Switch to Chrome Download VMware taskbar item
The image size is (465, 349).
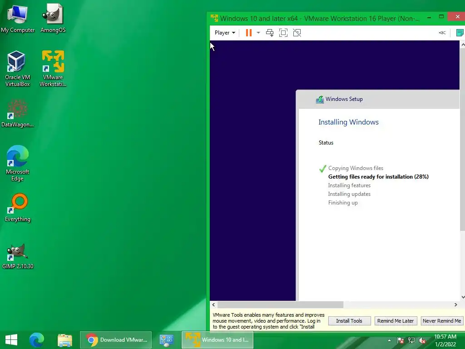[x=116, y=340]
